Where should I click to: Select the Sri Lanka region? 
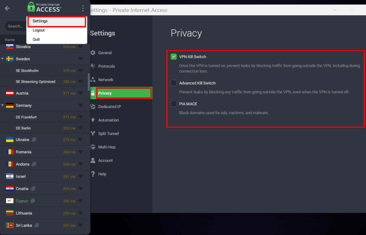[44, 225]
